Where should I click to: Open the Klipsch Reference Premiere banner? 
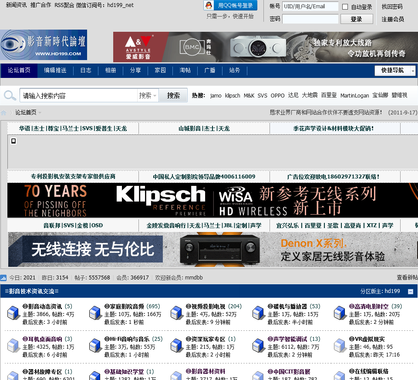(x=213, y=200)
